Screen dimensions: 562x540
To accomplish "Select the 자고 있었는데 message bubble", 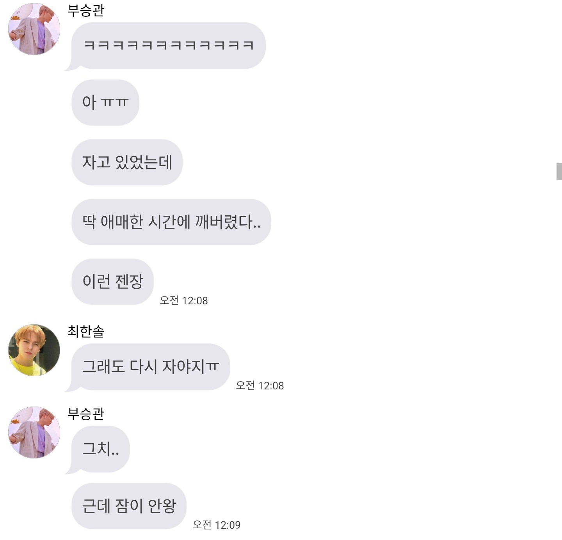I will tap(127, 162).
